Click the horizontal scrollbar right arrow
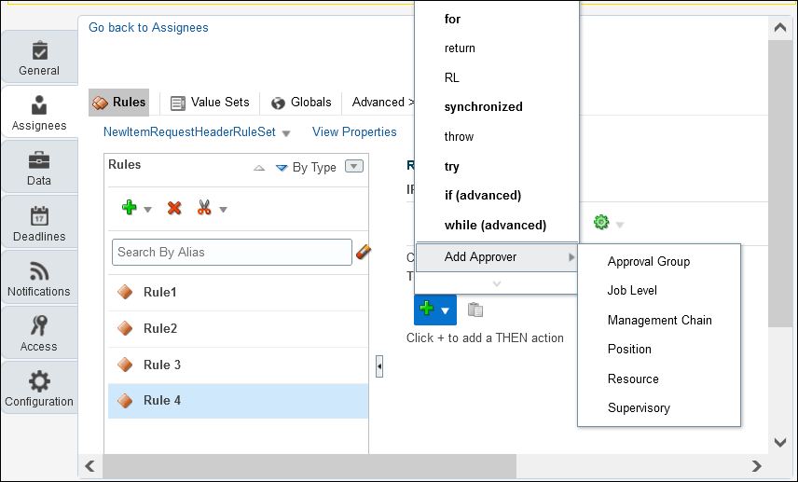798x482 pixels. pos(757,466)
